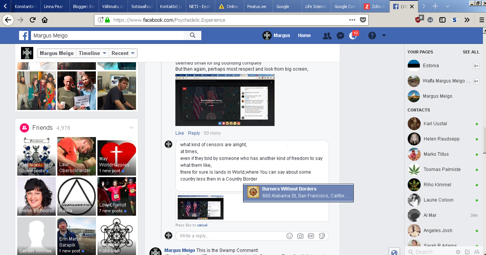Image resolution: width=486 pixels, height=255 pixels.
Task: Open attached small screenshot in edited comment
Action: [x=201, y=207]
